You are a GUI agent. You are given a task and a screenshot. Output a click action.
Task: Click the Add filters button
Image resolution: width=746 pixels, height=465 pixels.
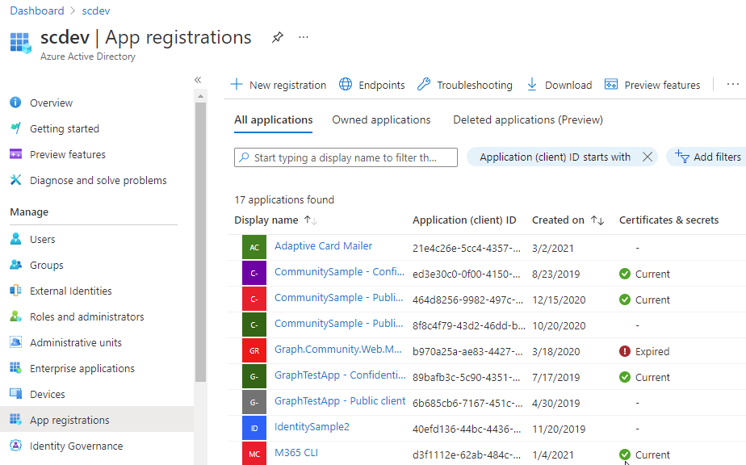pyautogui.click(x=708, y=157)
